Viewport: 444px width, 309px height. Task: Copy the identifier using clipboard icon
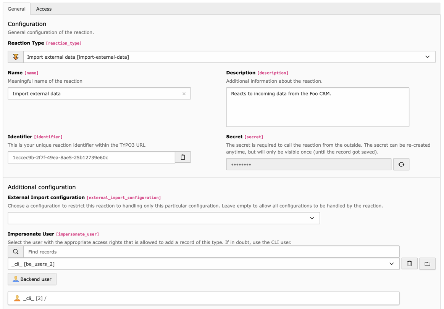pos(183,157)
